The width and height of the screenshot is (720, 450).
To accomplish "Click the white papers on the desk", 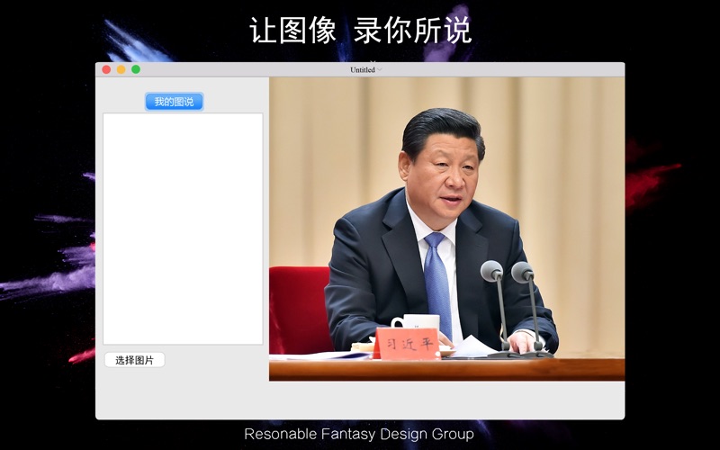I will [477, 347].
